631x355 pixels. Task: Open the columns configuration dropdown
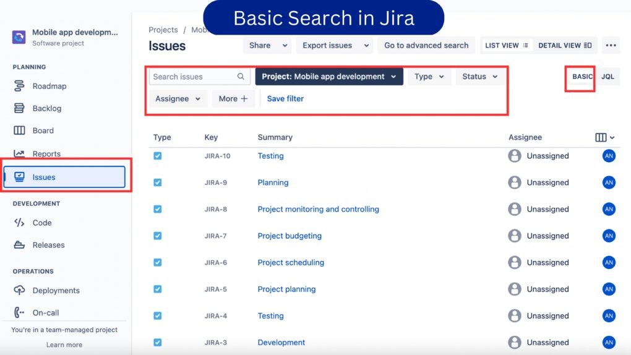pyautogui.click(x=605, y=137)
